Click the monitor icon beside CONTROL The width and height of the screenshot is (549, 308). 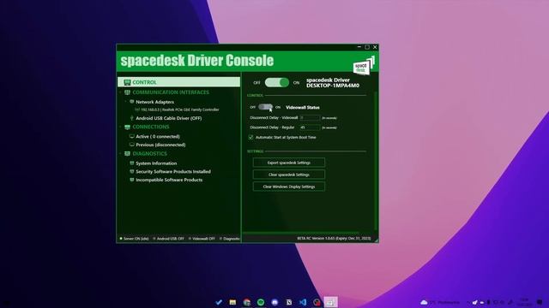[127, 82]
